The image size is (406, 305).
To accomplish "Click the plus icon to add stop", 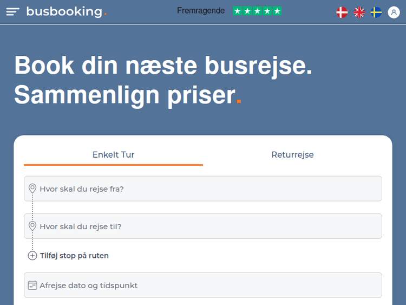I will 32,256.
